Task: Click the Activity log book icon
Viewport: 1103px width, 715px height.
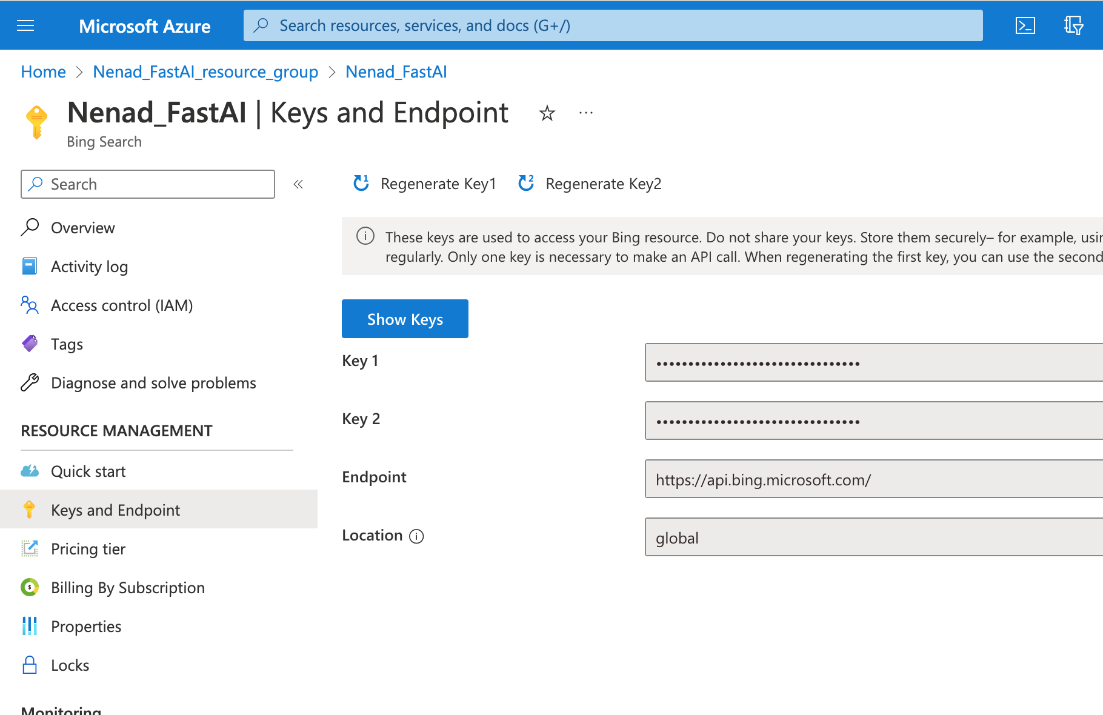Action: click(30, 266)
